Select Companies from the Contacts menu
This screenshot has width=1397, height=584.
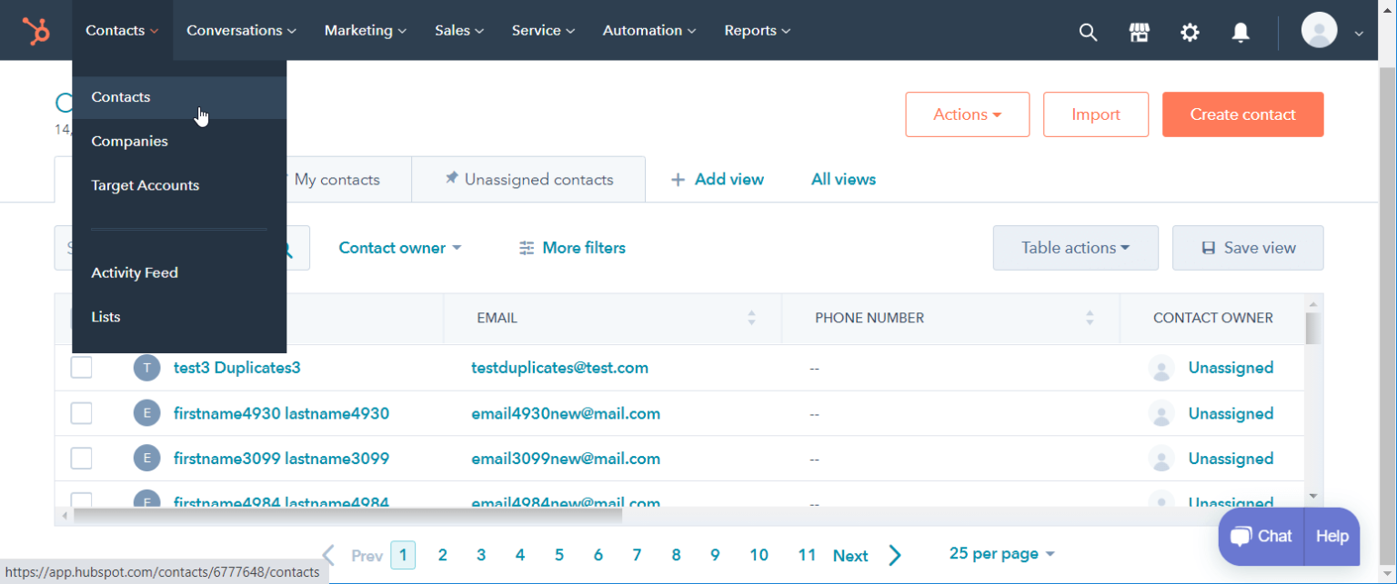[x=129, y=141]
